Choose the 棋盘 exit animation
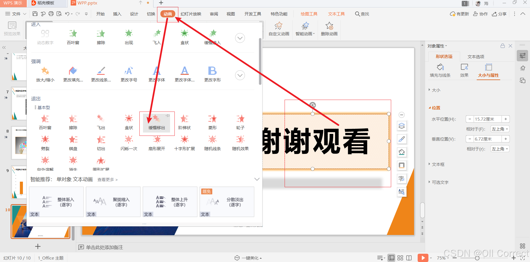530x262 pixels. (73, 143)
